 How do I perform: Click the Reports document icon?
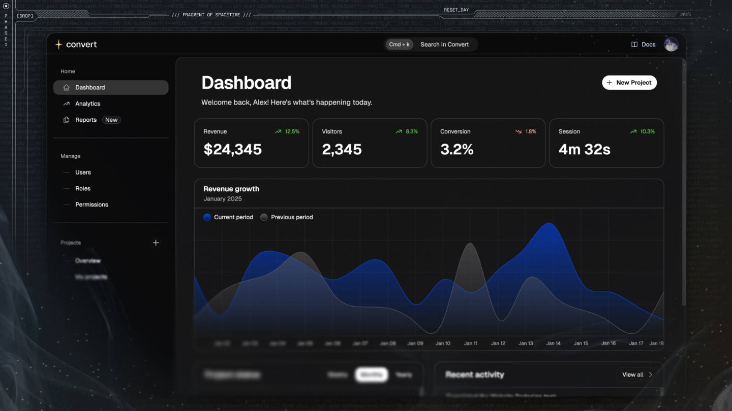(x=66, y=120)
